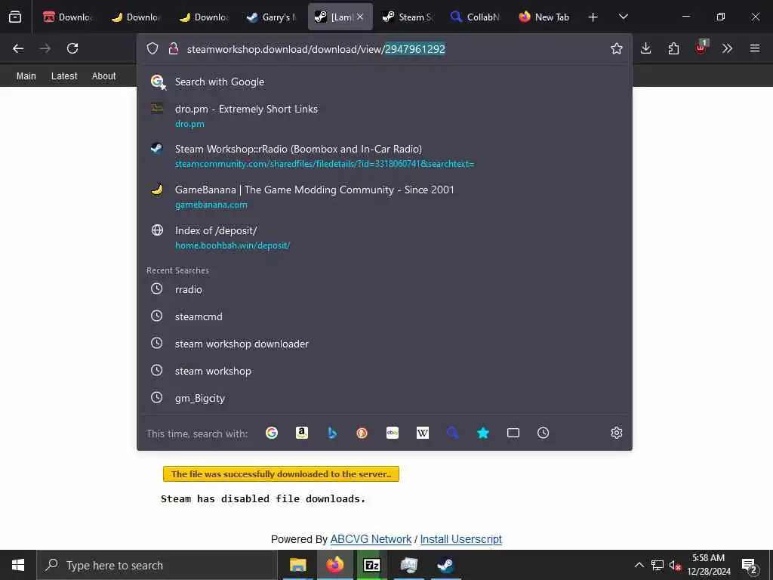
Task: Go back with the back arrow
Action: pos(18,48)
